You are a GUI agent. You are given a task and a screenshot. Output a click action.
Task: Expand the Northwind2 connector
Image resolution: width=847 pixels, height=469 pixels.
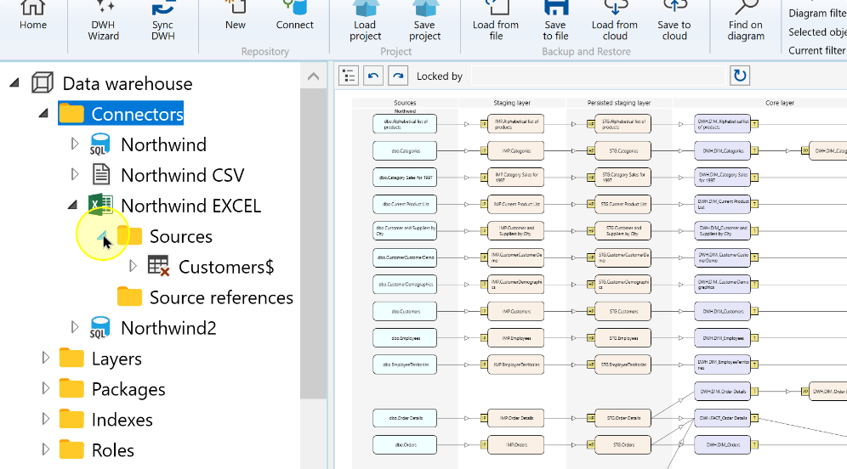(x=75, y=327)
